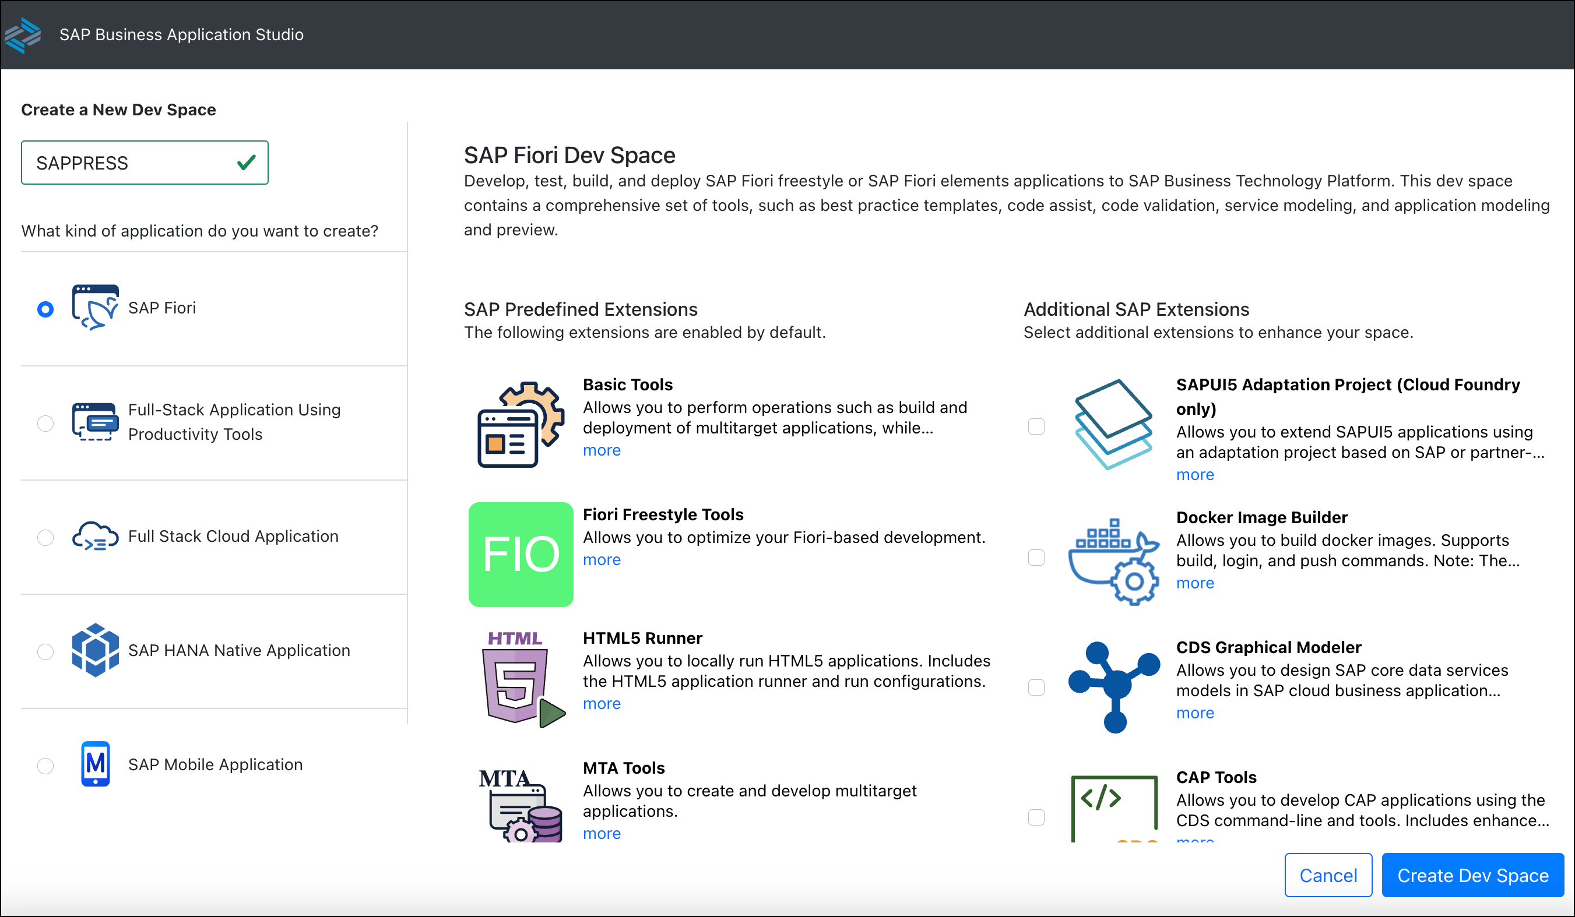1575x917 pixels.
Task: Select the Full Stack Cloud Application radio button
Action: point(44,537)
